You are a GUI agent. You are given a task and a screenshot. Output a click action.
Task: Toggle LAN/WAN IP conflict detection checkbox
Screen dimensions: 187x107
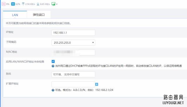pyautogui.click(x=53, y=61)
